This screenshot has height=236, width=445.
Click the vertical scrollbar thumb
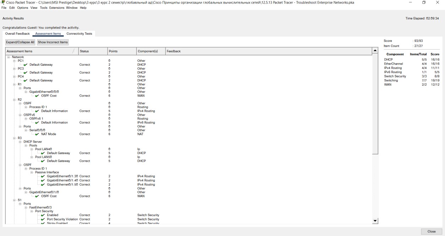click(375, 104)
